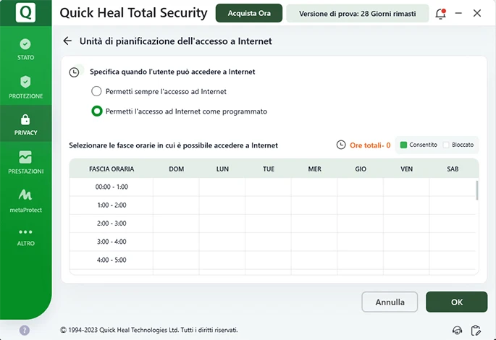Go back using the left arrow

click(x=67, y=41)
